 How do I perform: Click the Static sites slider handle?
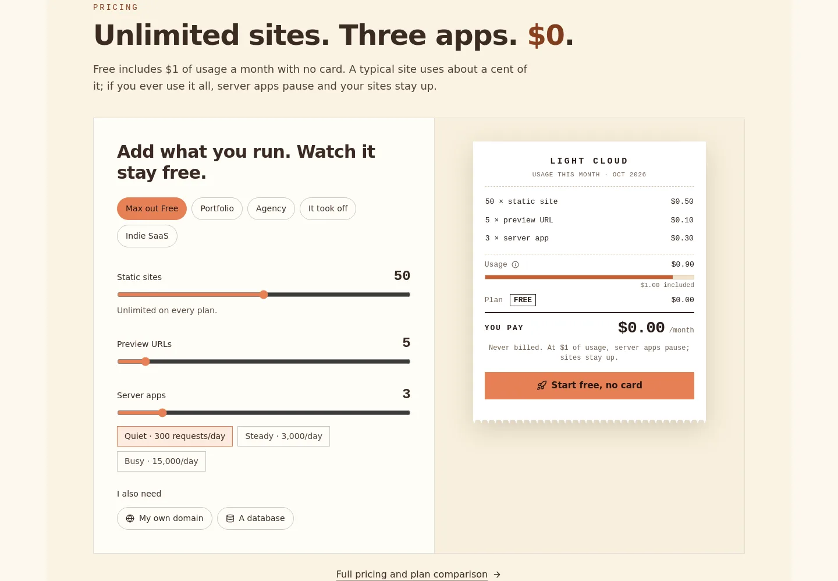coord(264,295)
